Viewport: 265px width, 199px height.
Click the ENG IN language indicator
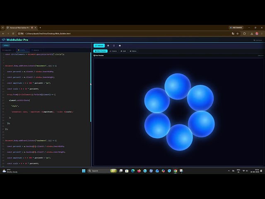(x=238, y=171)
